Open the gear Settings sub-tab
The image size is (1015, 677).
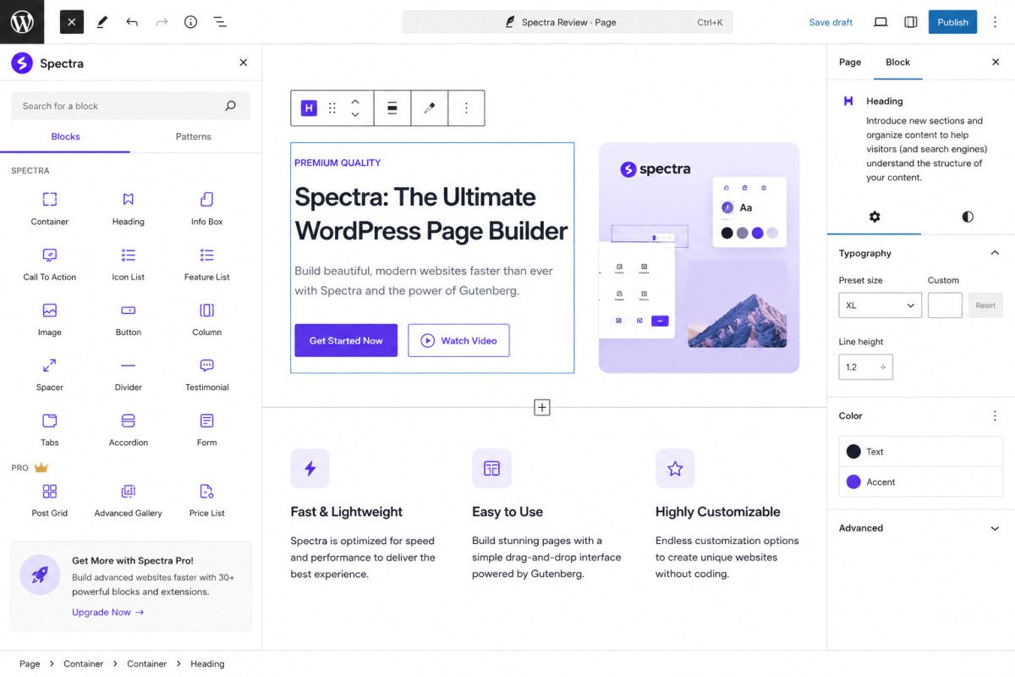(x=875, y=217)
